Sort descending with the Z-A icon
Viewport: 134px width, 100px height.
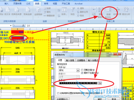(59, 16)
